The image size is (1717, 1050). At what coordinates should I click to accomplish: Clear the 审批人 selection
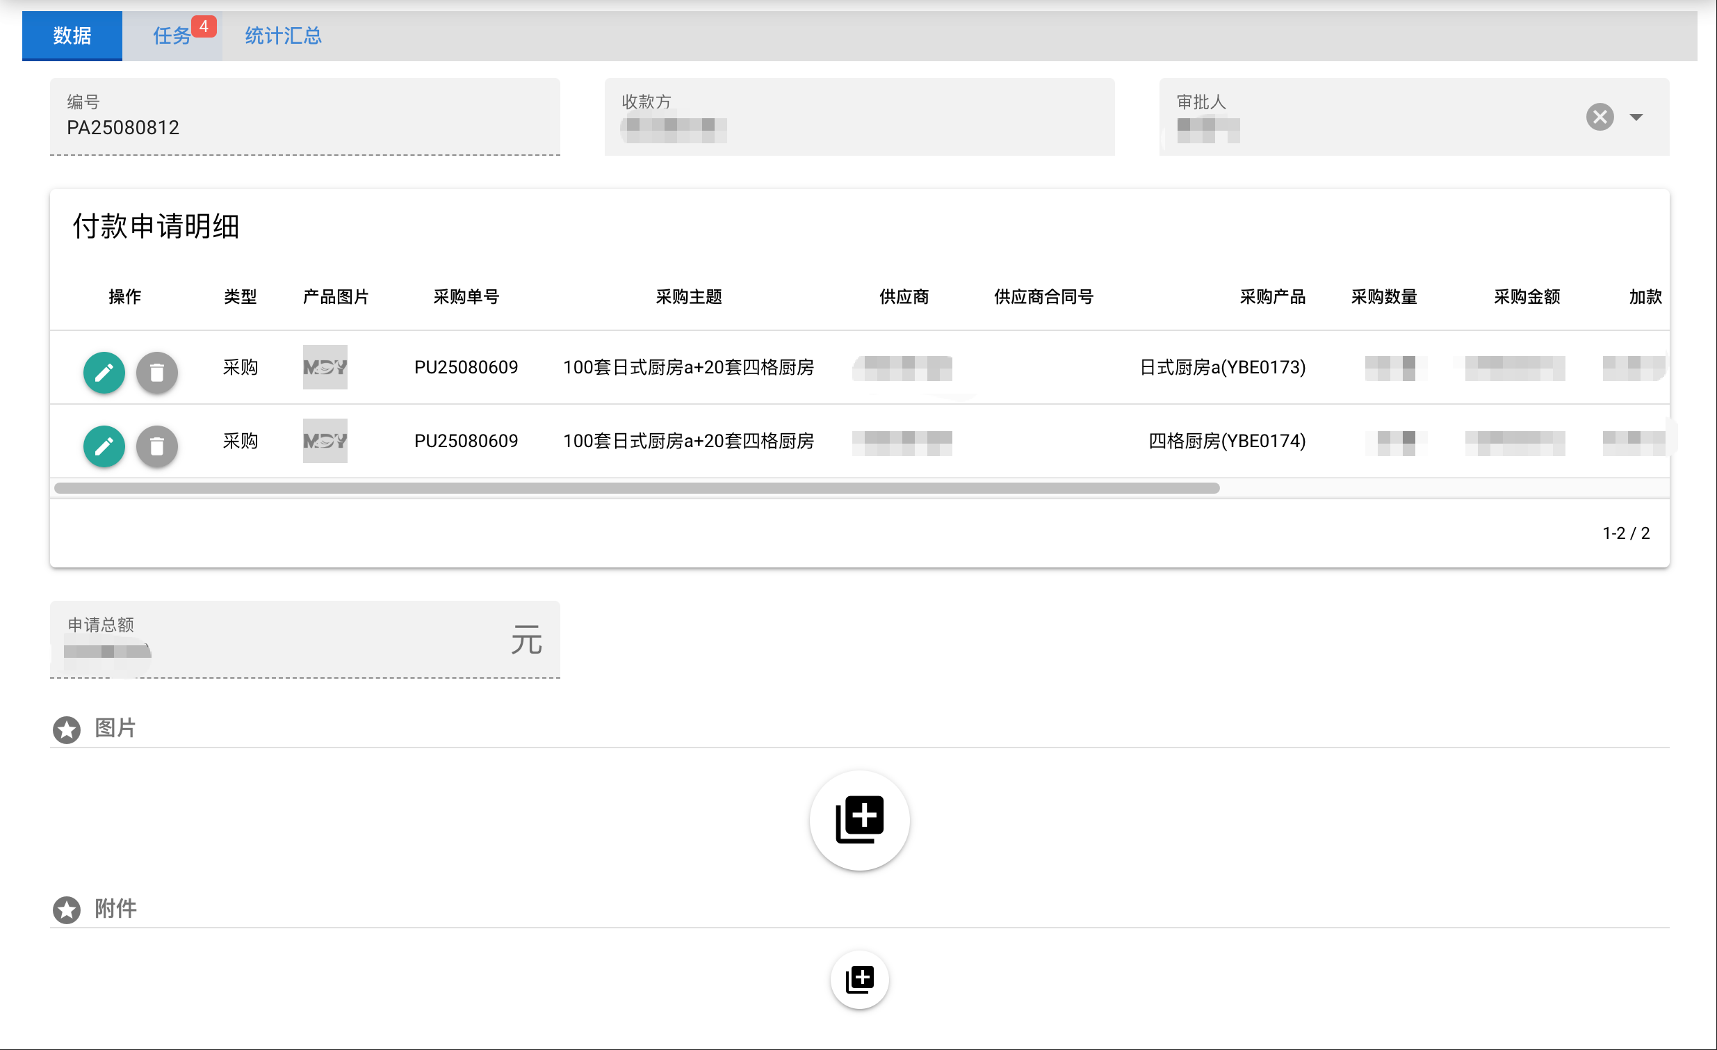point(1600,116)
